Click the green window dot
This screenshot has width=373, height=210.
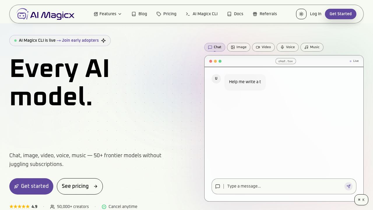[220, 61]
